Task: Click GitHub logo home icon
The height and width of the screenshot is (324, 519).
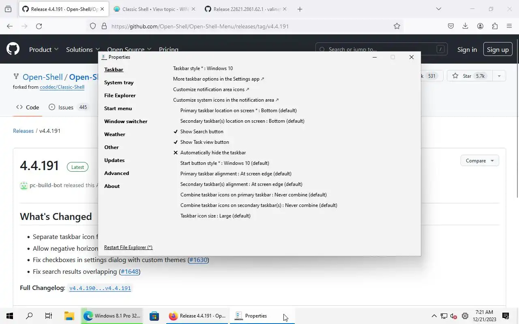Action: coord(13,49)
